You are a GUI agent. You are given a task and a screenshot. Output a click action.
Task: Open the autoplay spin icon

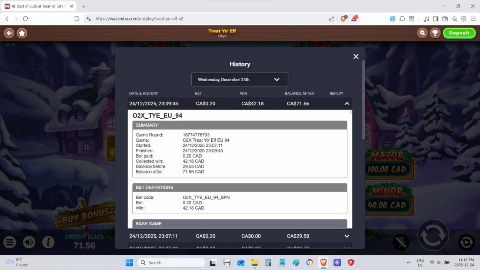(x=466, y=242)
